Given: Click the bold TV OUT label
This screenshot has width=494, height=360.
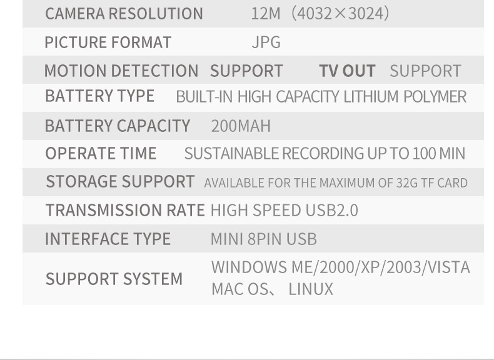Looking at the screenshot, I should [347, 71].
